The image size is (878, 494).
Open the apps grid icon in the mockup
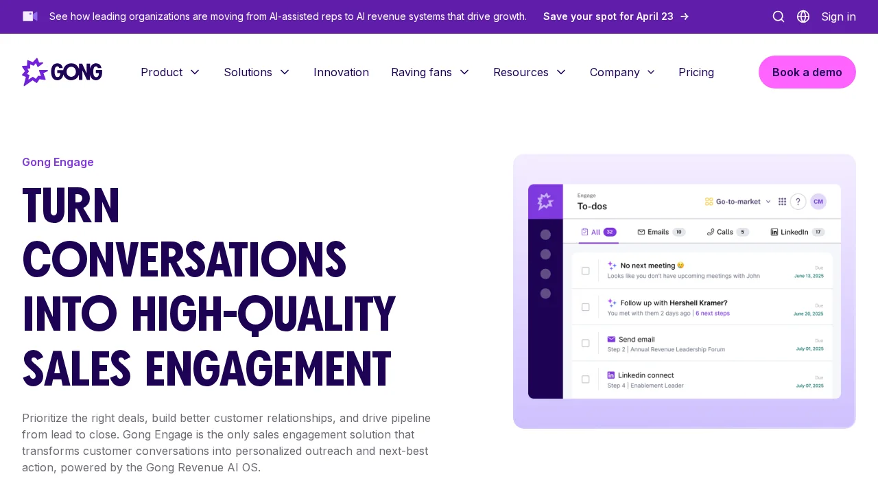[x=782, y=201]
